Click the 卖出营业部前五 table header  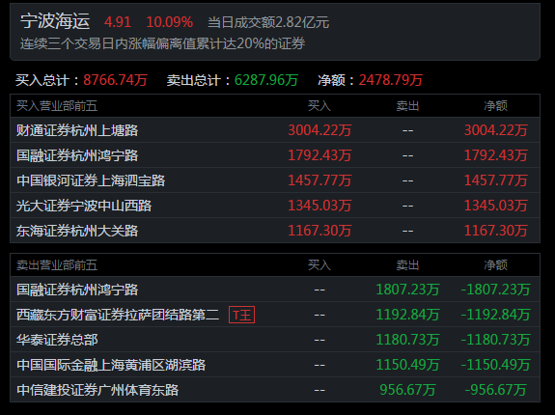[x=57, y=265]
